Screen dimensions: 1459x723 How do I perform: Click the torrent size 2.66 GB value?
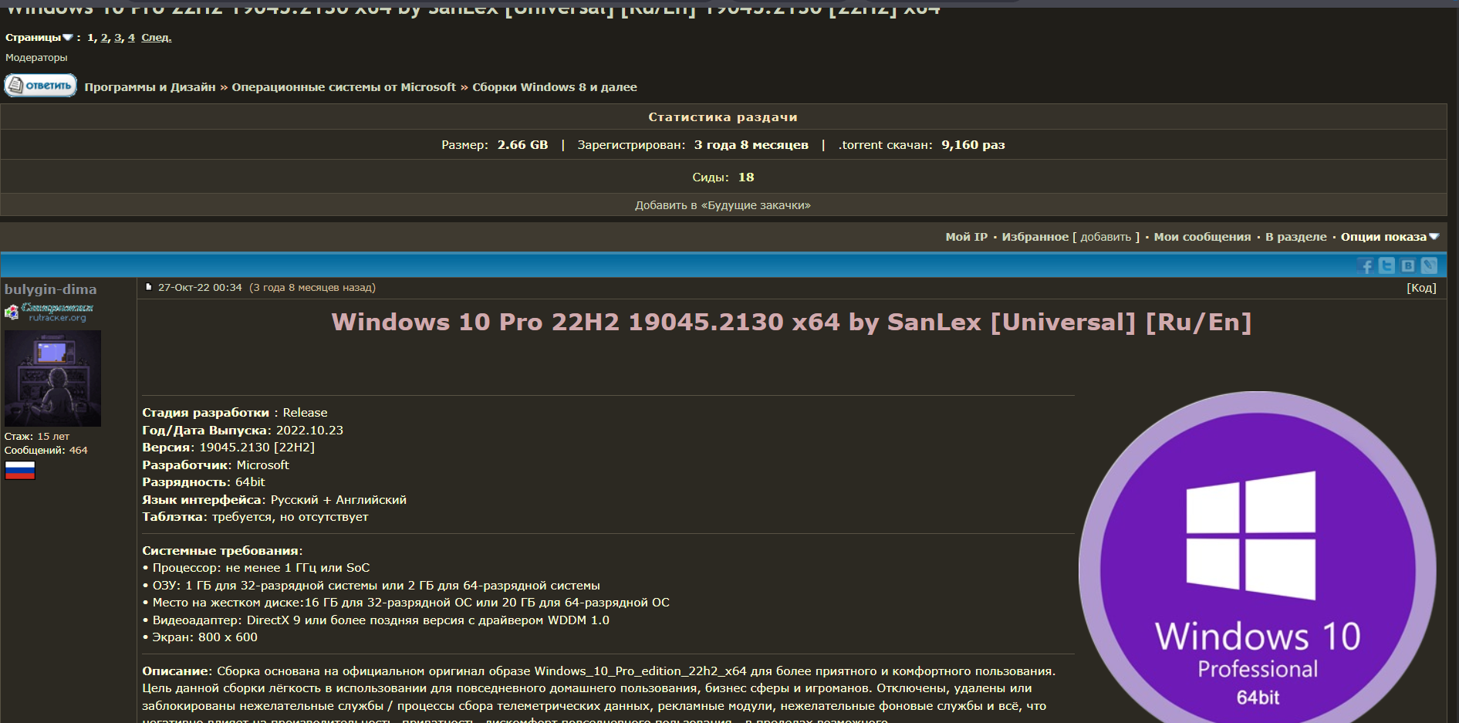pos(522,145)
